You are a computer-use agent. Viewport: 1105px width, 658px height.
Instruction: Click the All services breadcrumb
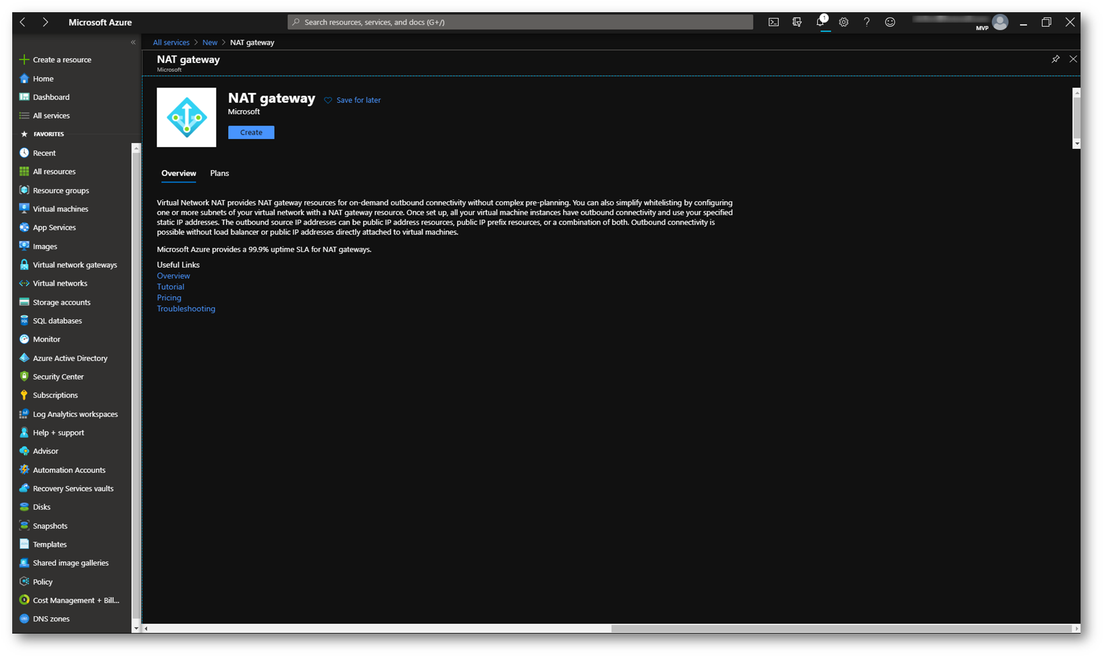pyautogui.click(x=171, y=42)
